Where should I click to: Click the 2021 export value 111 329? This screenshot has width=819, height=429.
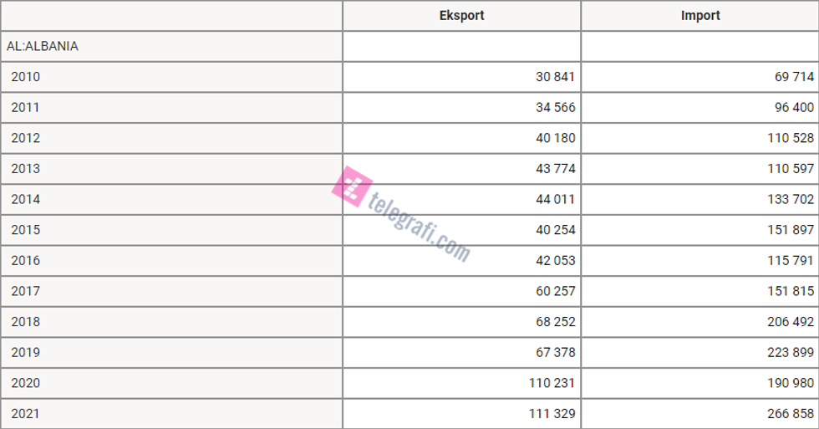552,414
